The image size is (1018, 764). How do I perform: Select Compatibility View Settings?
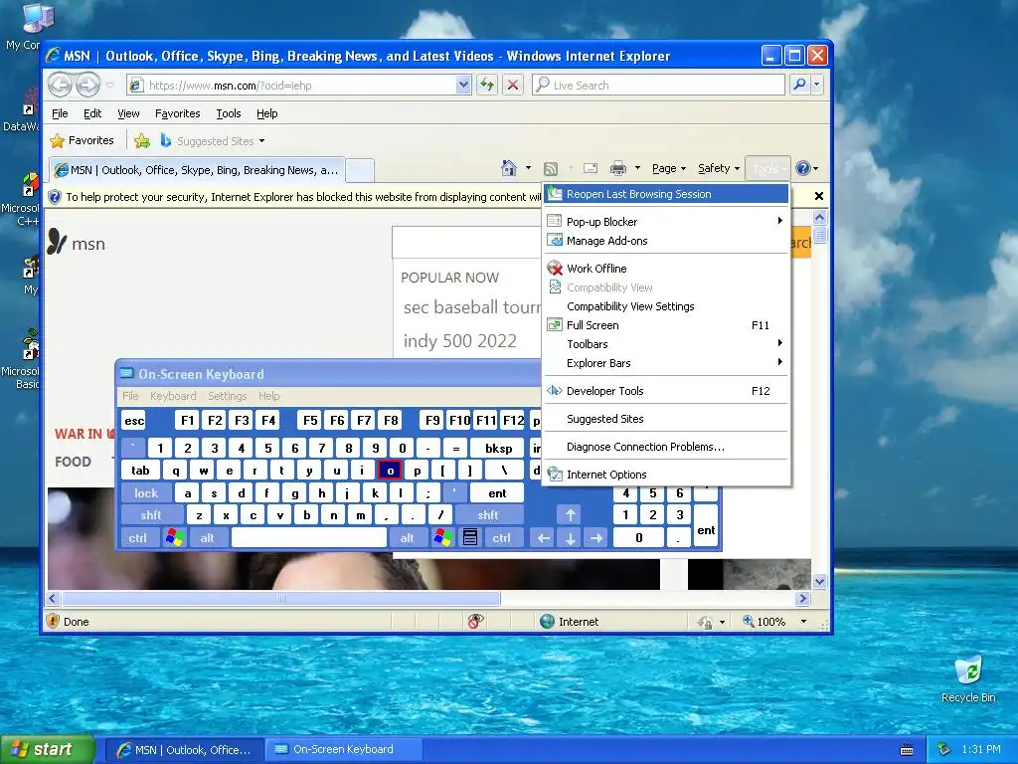click(x=666, y=306)
